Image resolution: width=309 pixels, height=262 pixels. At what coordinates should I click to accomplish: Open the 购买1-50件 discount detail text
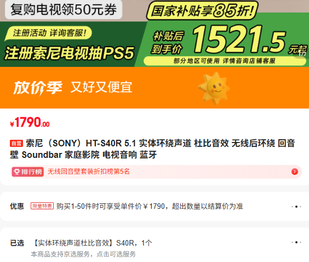click(x=150, y=207)
